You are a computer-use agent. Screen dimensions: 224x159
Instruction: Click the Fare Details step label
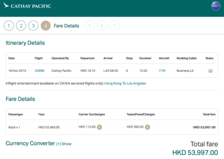66,26
